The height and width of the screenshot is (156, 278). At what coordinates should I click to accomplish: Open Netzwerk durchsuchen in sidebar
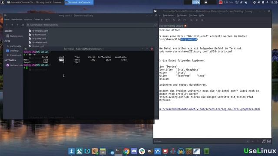tap(14, 65)
